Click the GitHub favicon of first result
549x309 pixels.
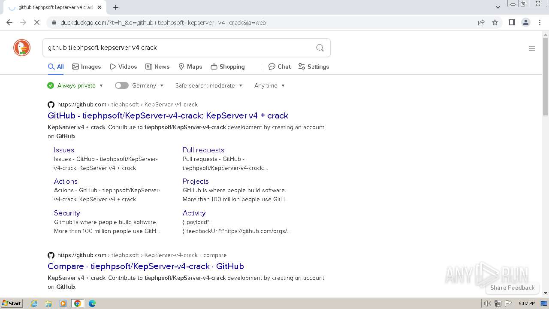[51, 104]
